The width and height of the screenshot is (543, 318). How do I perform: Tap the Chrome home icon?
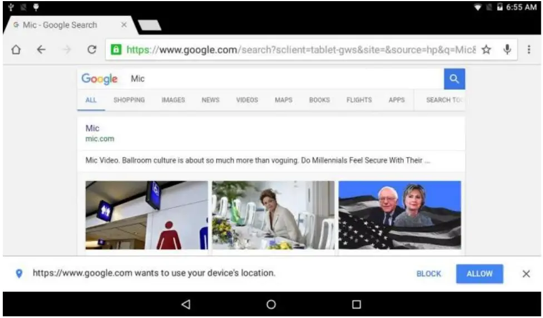[16, 50]
